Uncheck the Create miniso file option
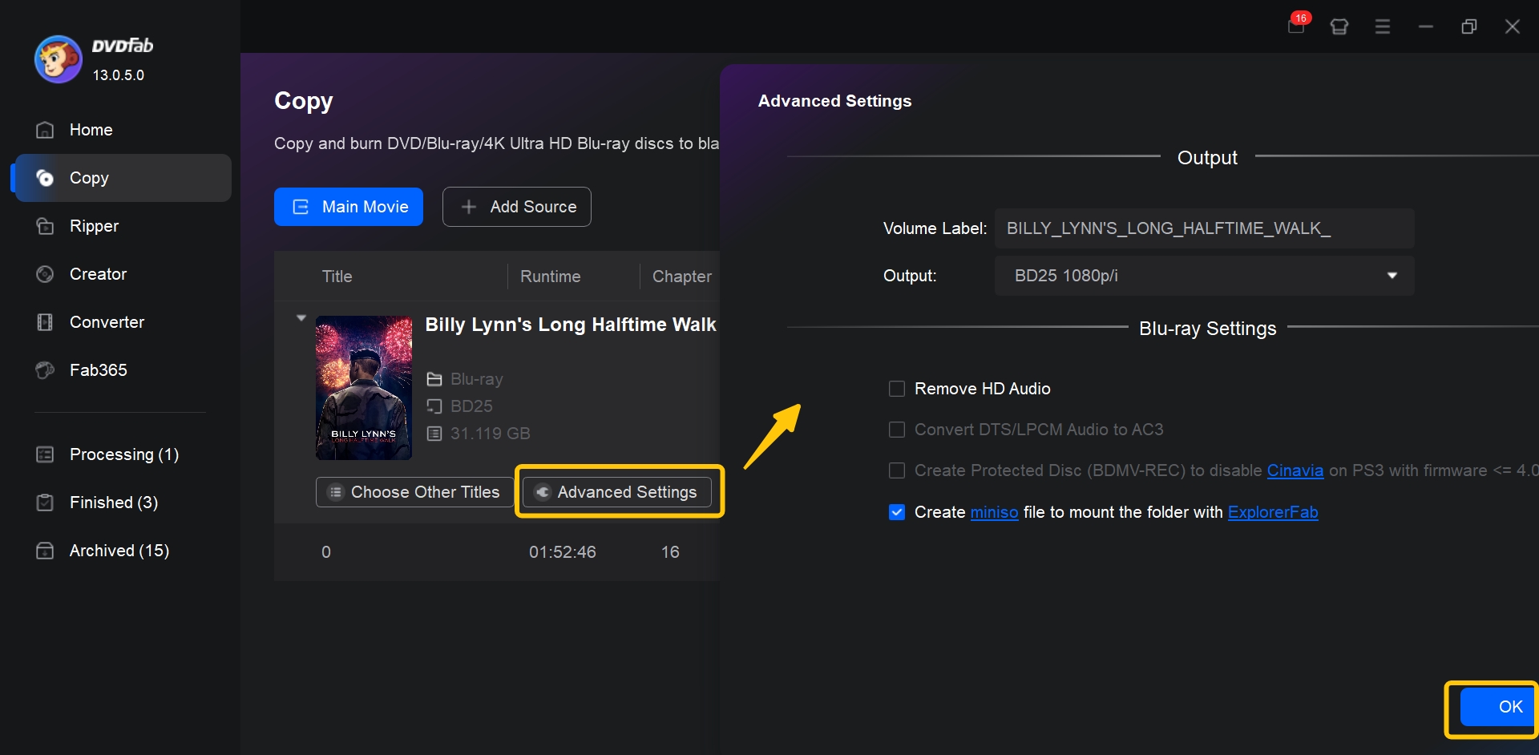 [x=896, y=512]
